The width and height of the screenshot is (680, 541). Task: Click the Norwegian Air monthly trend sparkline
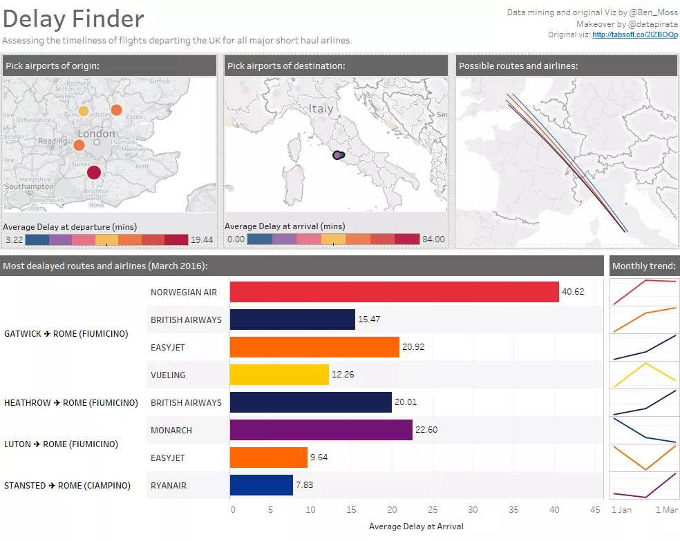tap(645, 292)
